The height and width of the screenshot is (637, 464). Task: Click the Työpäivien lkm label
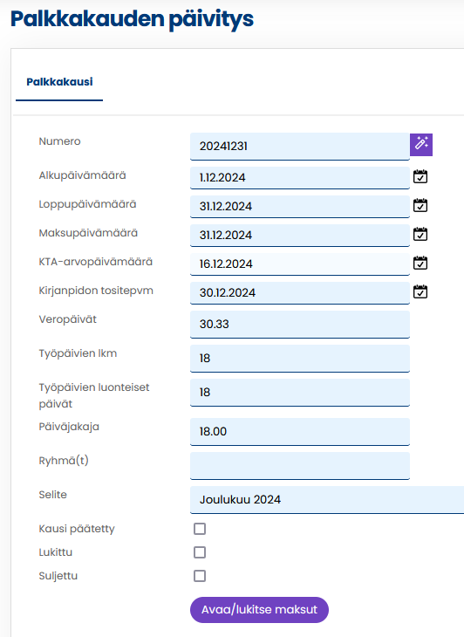[78, 353]
